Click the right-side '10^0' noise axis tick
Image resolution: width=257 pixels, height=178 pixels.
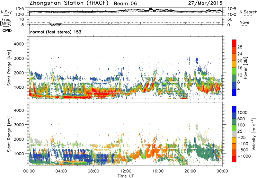232,14
